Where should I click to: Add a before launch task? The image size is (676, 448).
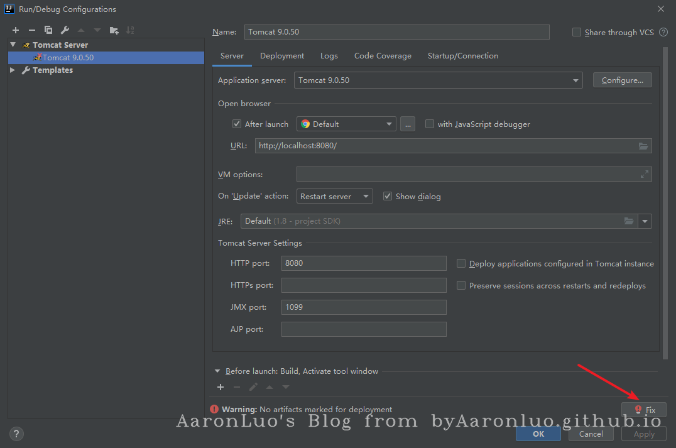pyautogui.click(x=221, y=387)
